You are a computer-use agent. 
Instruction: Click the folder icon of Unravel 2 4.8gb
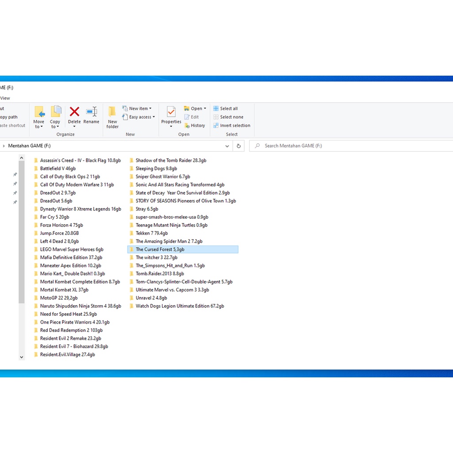click(131, 298)
